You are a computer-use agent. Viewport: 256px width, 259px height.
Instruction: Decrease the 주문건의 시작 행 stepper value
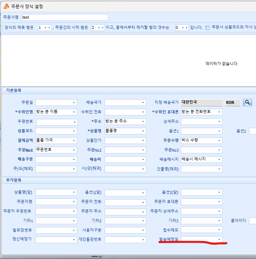(99, 27)
